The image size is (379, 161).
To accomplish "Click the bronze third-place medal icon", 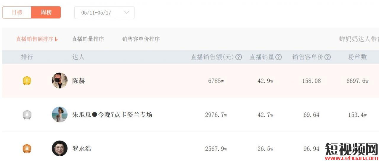I will pyautogui.click(x=27, y=148).
